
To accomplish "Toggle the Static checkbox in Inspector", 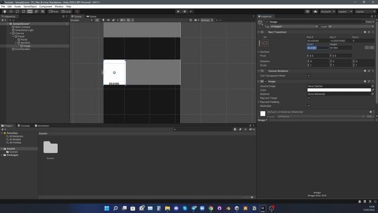I will click(x=364, y=22).
